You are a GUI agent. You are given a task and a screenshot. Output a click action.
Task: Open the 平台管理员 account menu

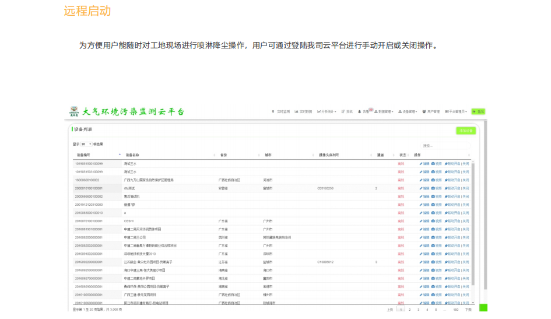coord(455,111)
